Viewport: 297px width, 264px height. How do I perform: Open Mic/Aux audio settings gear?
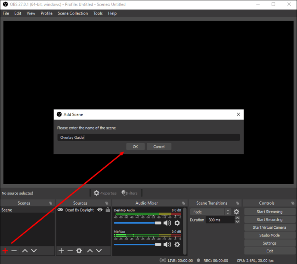pos(177,245)
